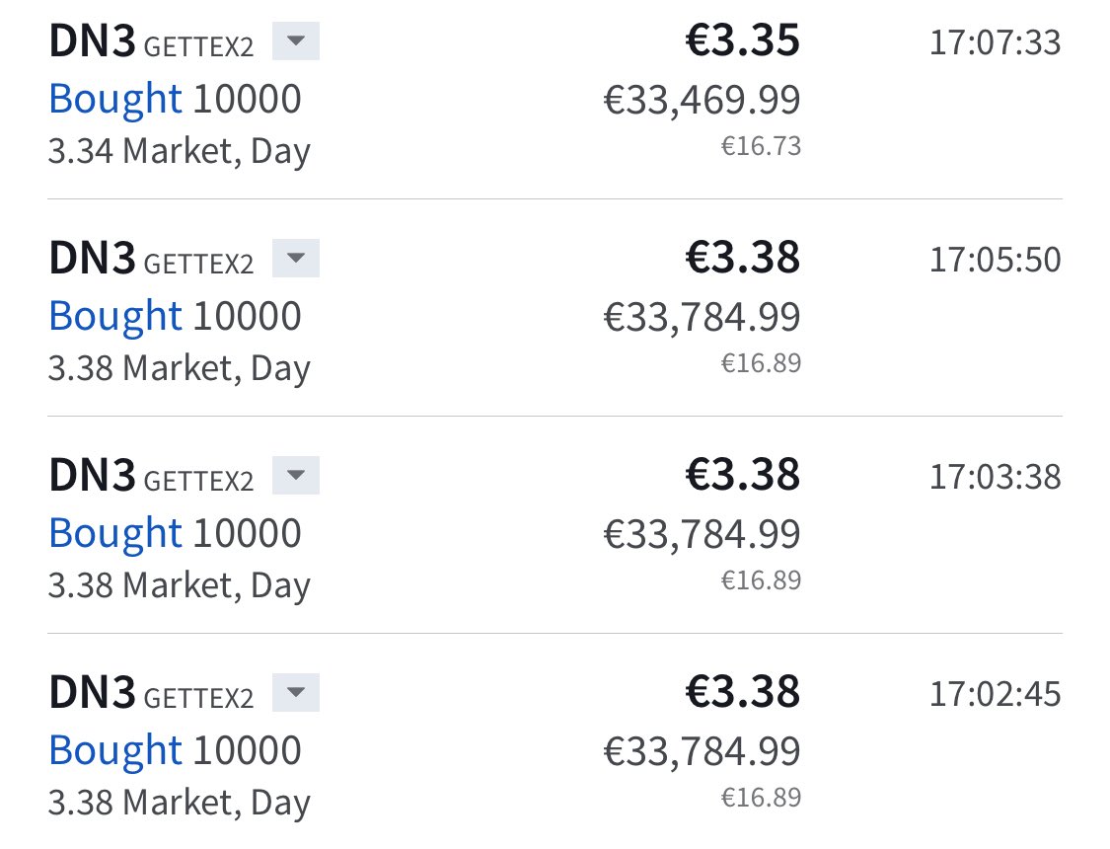Viewport: 1110px width, 849px height.
Task: Select the €3.35 fill price
Action: click(743, 40)
